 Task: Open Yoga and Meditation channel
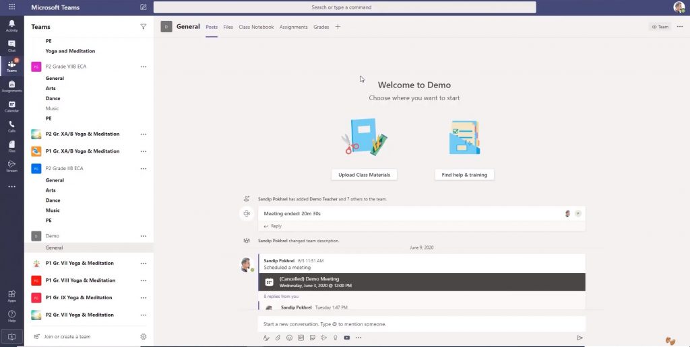pos(70,51)
